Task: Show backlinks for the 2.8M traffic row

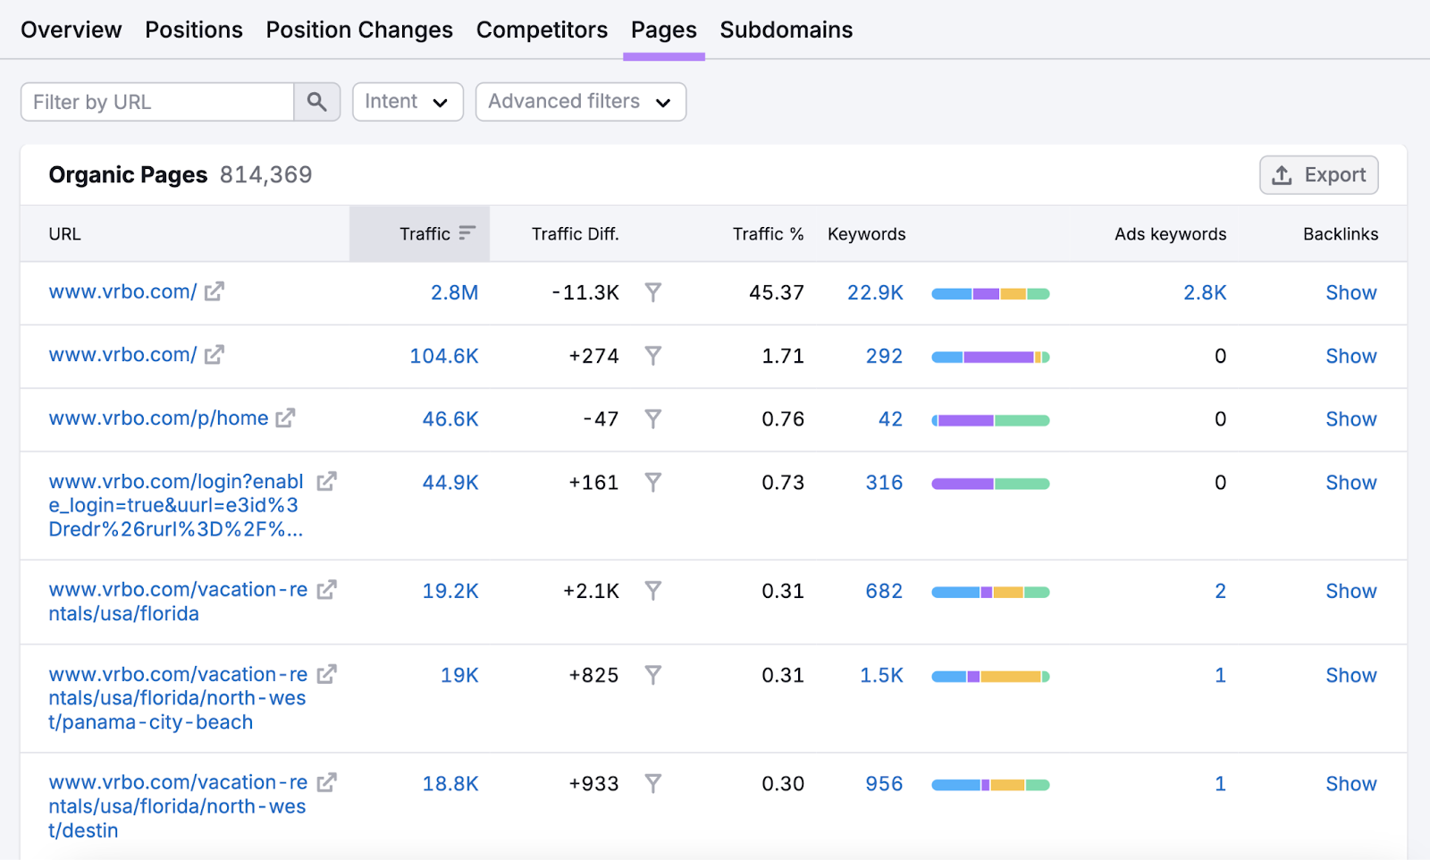Action: coord(1351,292)
